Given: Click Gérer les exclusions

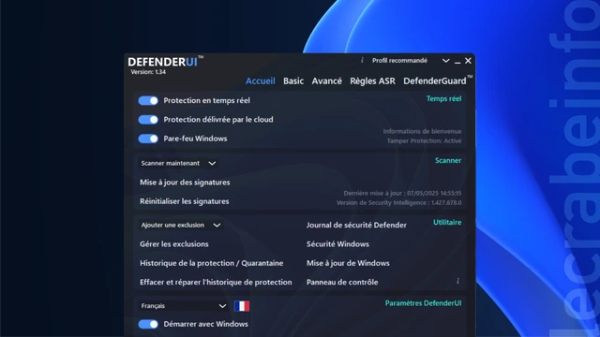Looking at the screenshot, I should [174, 244].
